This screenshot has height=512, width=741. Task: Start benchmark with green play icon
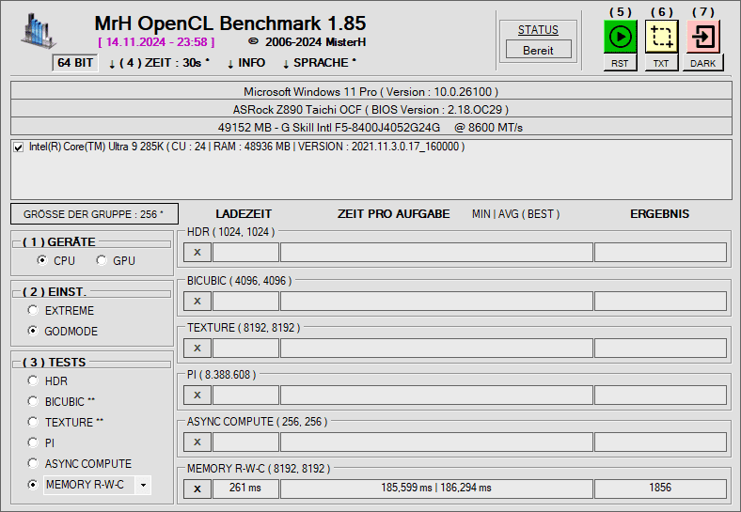(620, 37)
